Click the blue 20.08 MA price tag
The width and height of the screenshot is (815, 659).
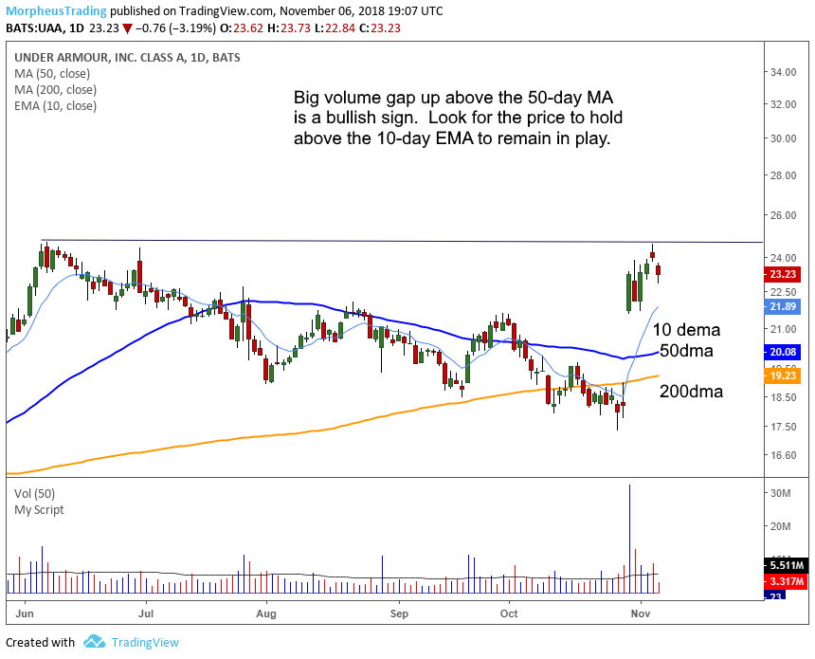(x=782, y=352)
